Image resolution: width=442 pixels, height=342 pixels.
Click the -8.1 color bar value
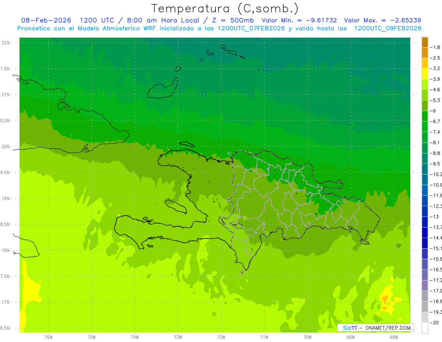(435, 142)
